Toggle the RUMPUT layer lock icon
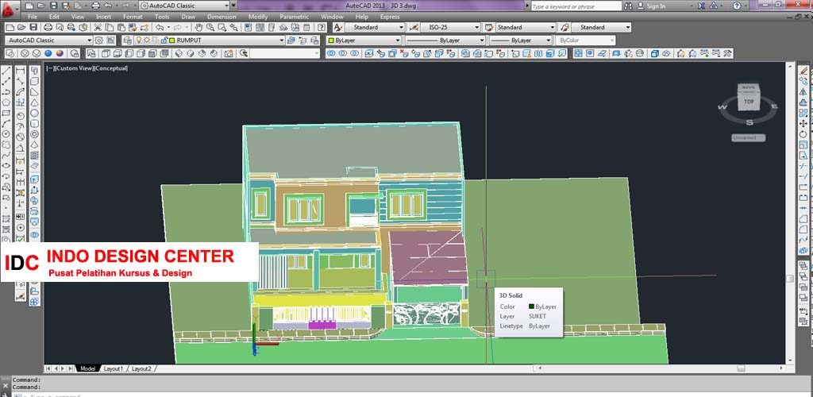Screen dimensions: 813x397 tap(164, 40)
